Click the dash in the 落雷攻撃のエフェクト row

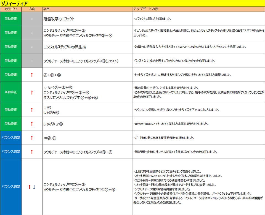pyautogui.click(x=32, y=19)
